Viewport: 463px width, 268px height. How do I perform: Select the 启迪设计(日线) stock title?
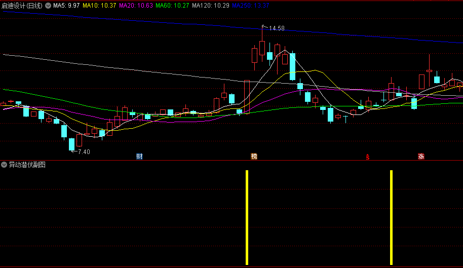tap(22, 6)
